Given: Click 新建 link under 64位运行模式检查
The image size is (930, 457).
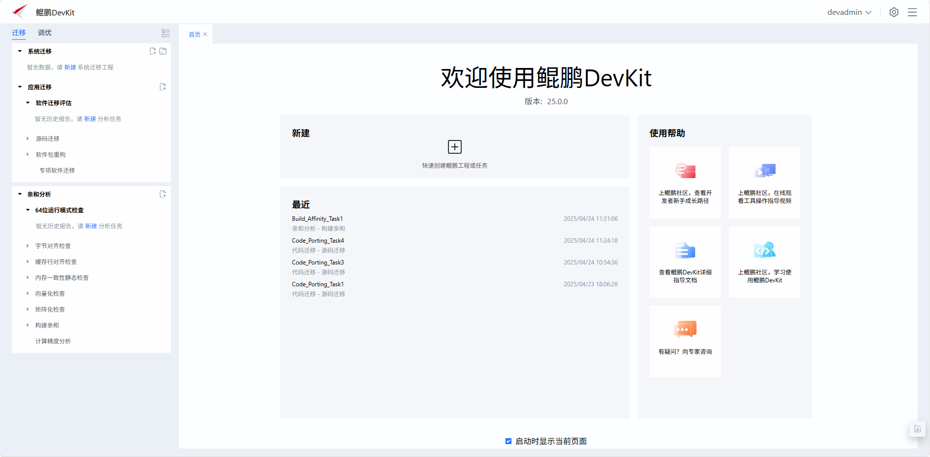Looking at the screenshot, I should [x=91, y=226].
